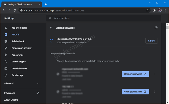Bookmark this page with the star icon

[x=148, y=10]
